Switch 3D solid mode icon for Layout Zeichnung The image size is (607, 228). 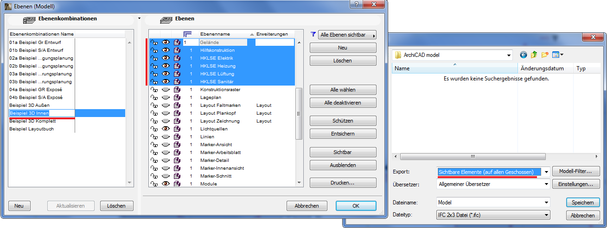point(177,121)
